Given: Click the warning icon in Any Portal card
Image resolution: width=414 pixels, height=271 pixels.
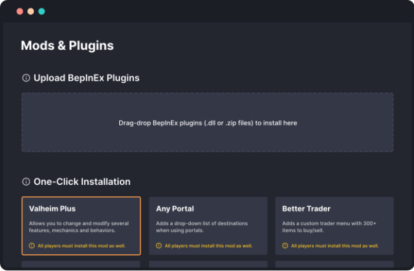Looking at the screenshot, I should pyautogui.click(x=159, y=246).
